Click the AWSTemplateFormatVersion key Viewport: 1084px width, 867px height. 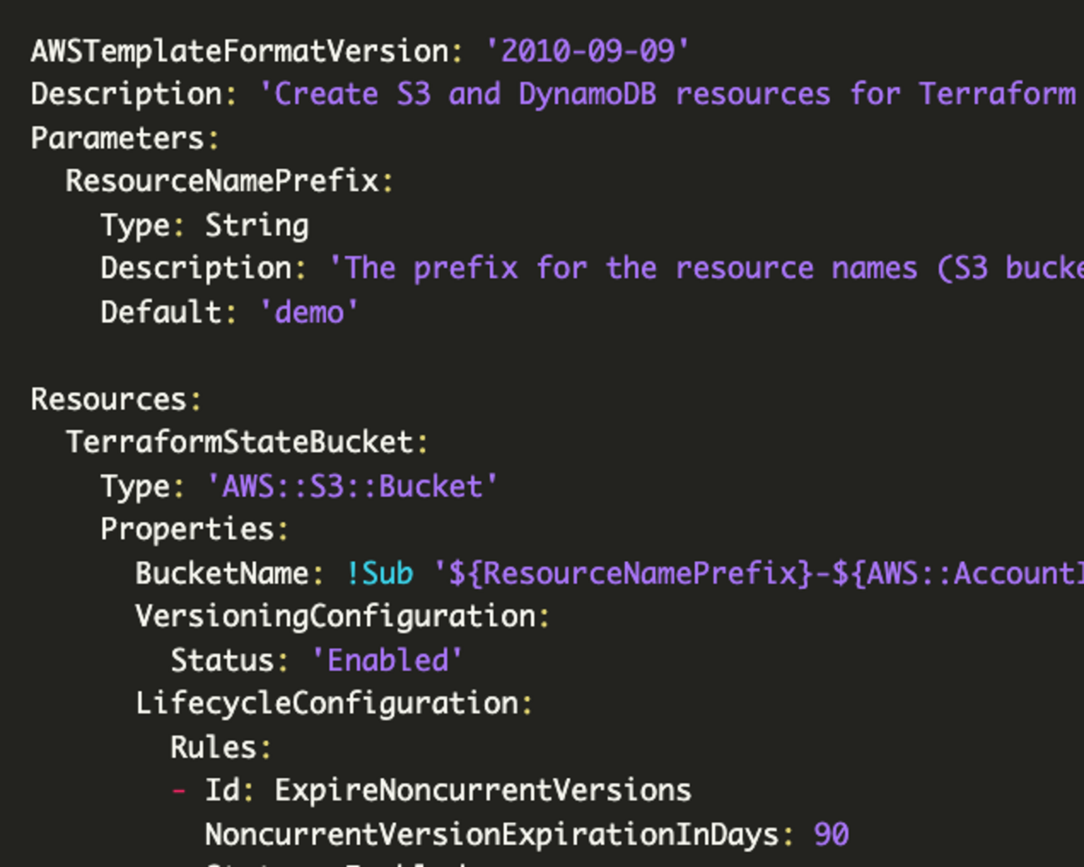240,52
